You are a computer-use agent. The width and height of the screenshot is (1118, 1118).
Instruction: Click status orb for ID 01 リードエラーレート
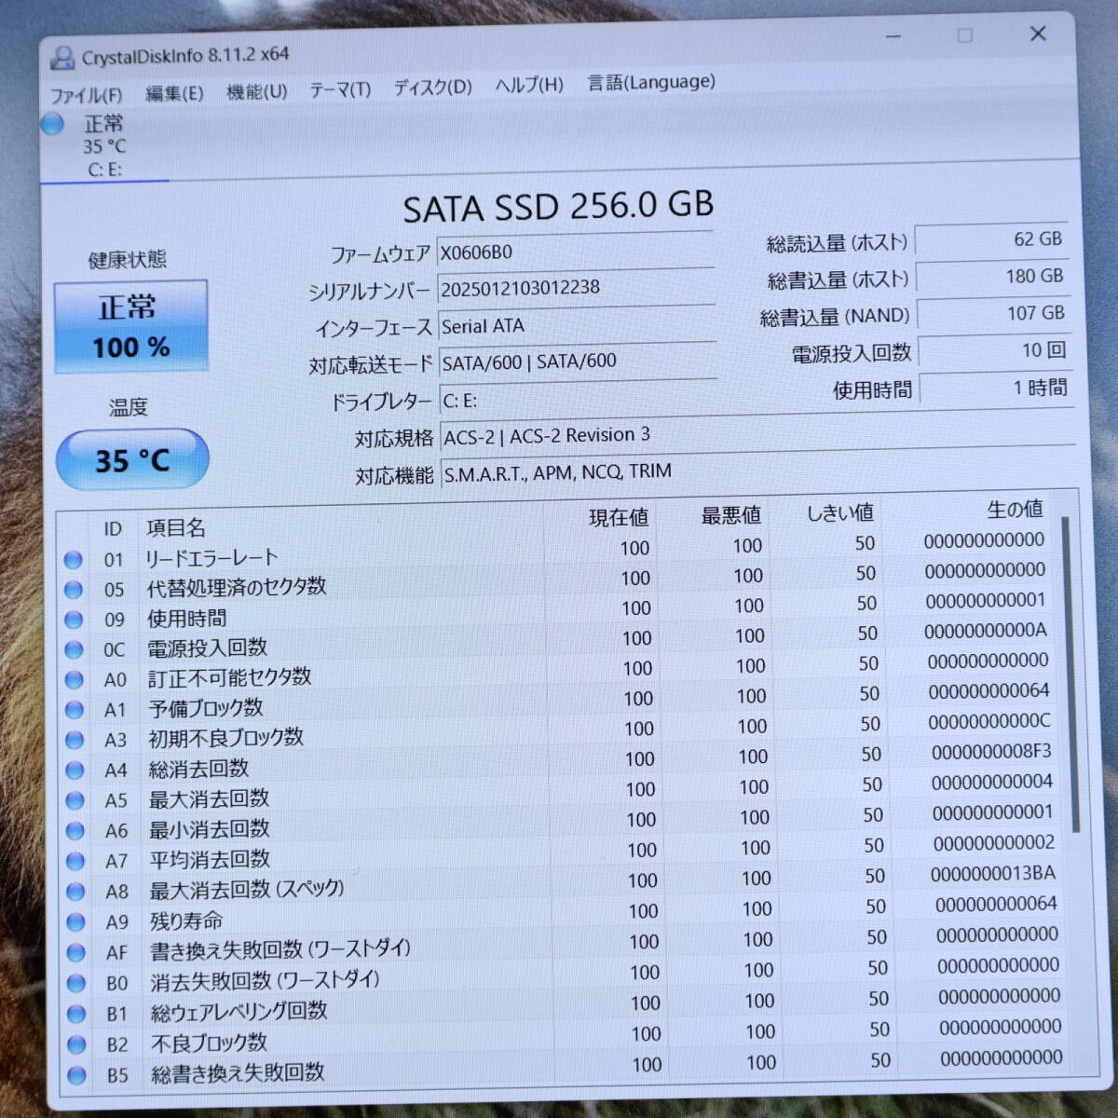[74, 560]
